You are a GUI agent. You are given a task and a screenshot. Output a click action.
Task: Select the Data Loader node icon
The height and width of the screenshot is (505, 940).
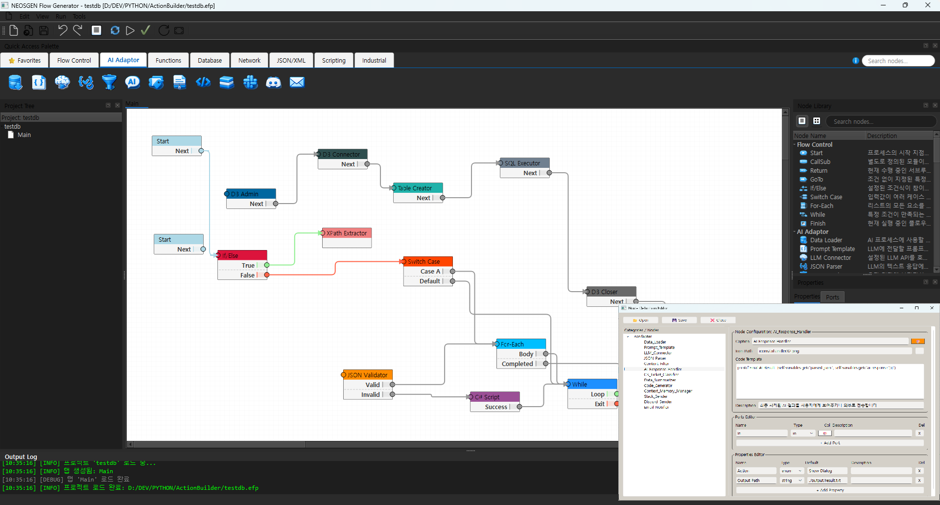tap(15, 82)
